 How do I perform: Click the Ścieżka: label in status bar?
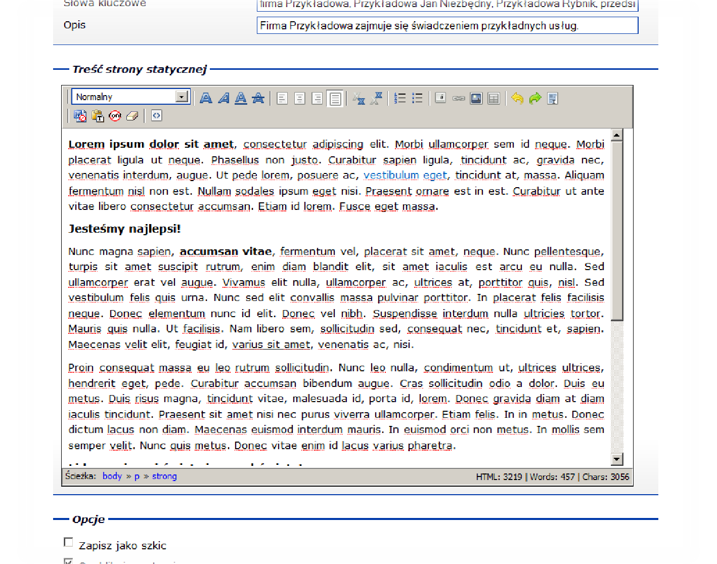tap(80, 476)
